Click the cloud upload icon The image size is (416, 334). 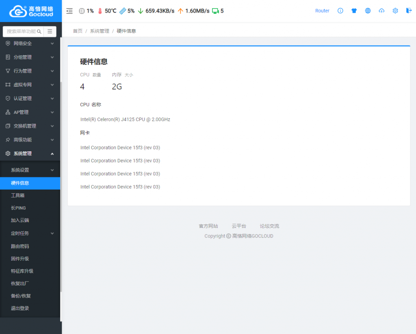click(x=381, y=11)
